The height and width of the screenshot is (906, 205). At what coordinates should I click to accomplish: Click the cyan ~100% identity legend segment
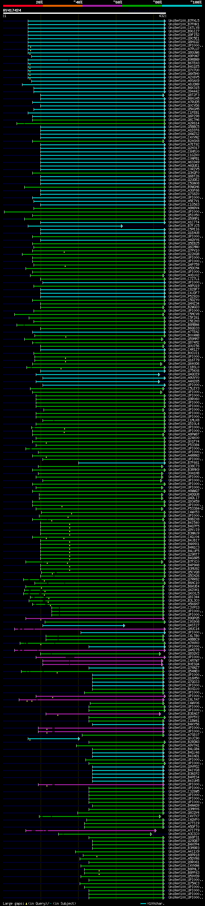point(182,6)
